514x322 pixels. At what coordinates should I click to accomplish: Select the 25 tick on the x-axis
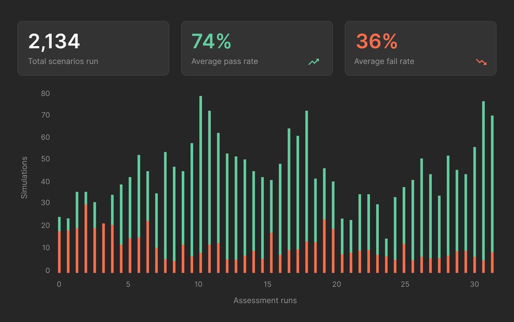tap(405, 284)
